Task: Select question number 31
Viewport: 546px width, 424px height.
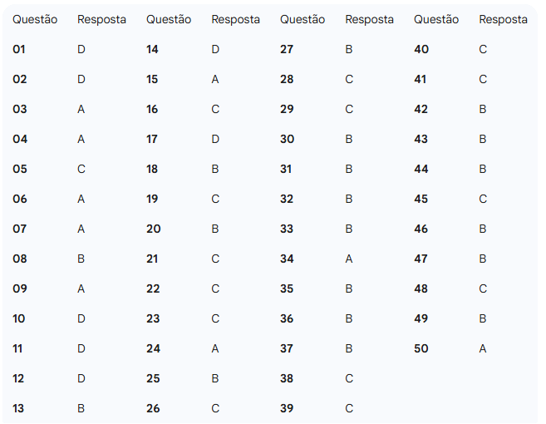Action: click(x=287, y=170)
